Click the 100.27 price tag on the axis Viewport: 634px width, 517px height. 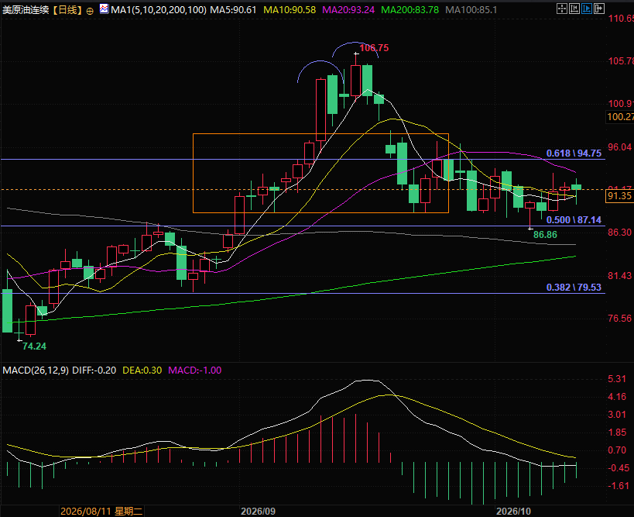620,117
